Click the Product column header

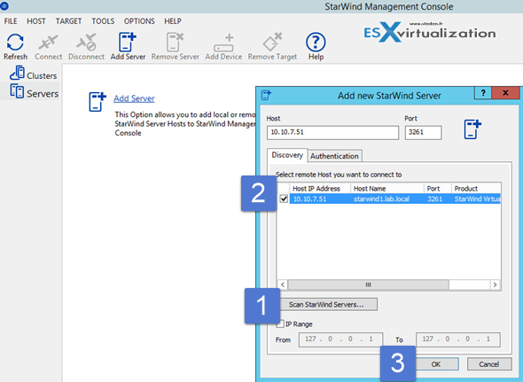click(476, 189)
